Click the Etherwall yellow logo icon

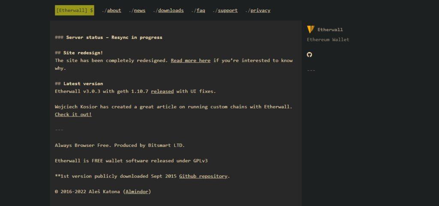311,30
